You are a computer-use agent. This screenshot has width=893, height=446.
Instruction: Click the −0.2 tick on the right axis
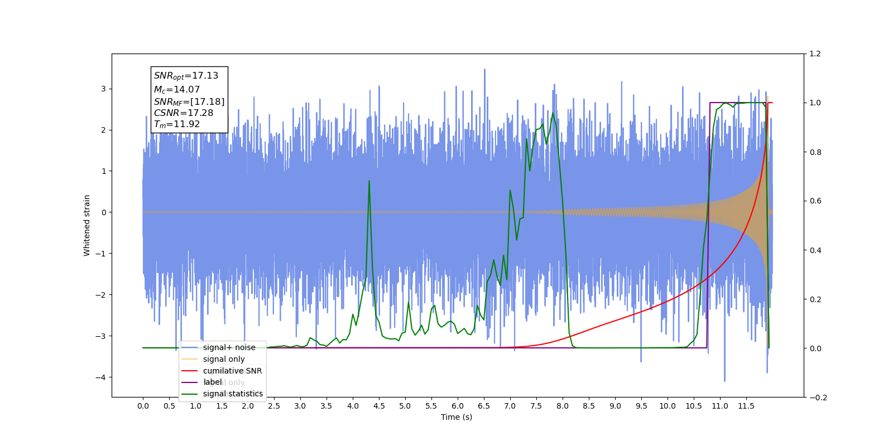(818, 397)
